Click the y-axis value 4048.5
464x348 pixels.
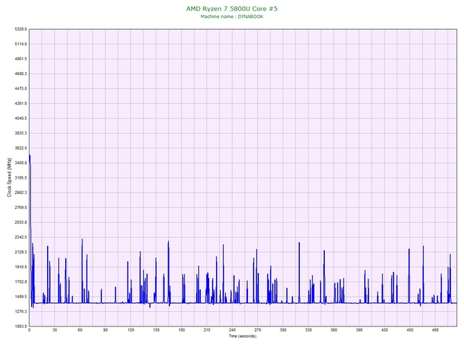pos(21,118)
